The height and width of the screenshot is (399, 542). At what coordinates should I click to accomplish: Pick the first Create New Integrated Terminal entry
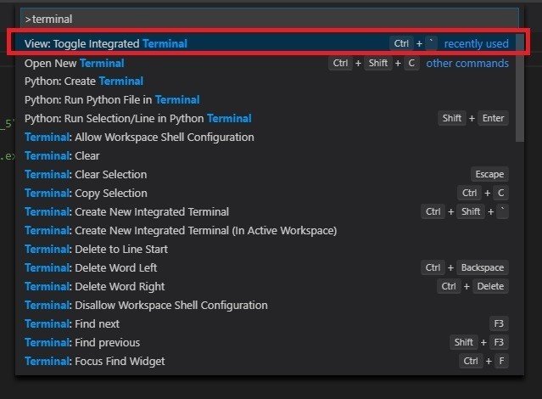click(126, 212)
